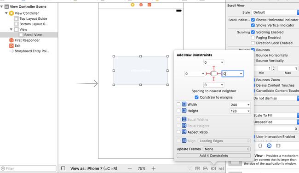This screenshot has width=299, height=173.
Task: Uncheck Shows Vertical Indicator
Action: tap(253, 25)
